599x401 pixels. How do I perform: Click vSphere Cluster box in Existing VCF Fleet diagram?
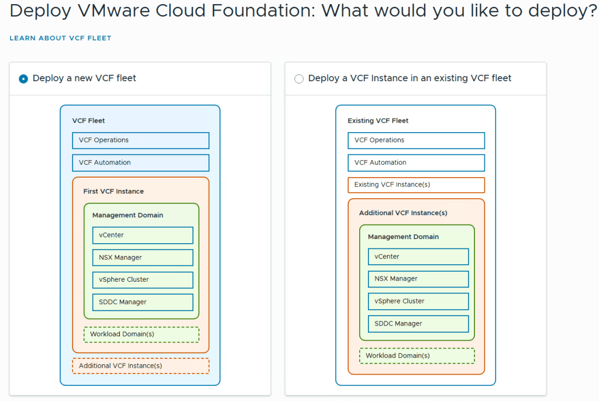pyautogui.click(x=418, y=301)
